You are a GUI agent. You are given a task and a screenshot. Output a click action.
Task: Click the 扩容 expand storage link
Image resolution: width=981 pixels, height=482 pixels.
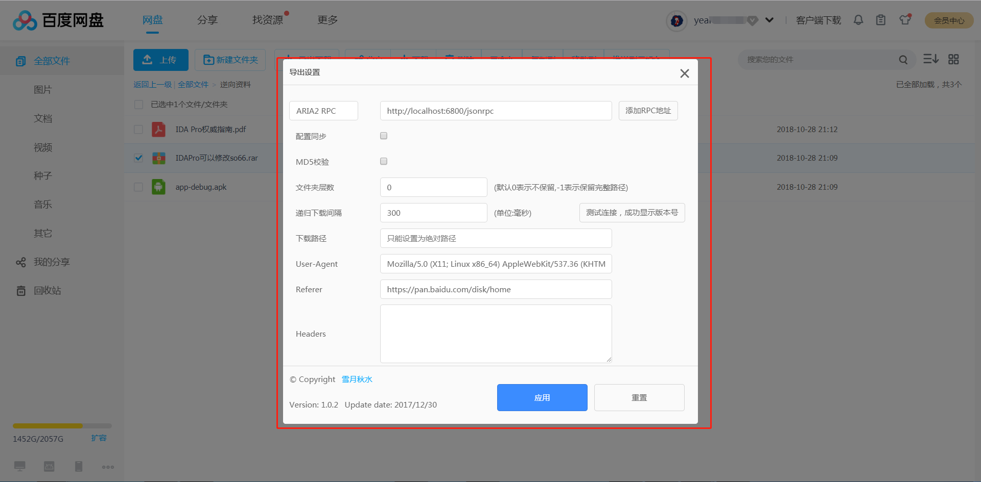tap(99, 438)
